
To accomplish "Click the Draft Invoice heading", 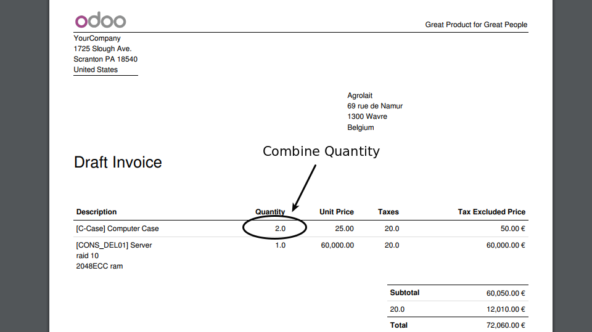I will point(118,162).
